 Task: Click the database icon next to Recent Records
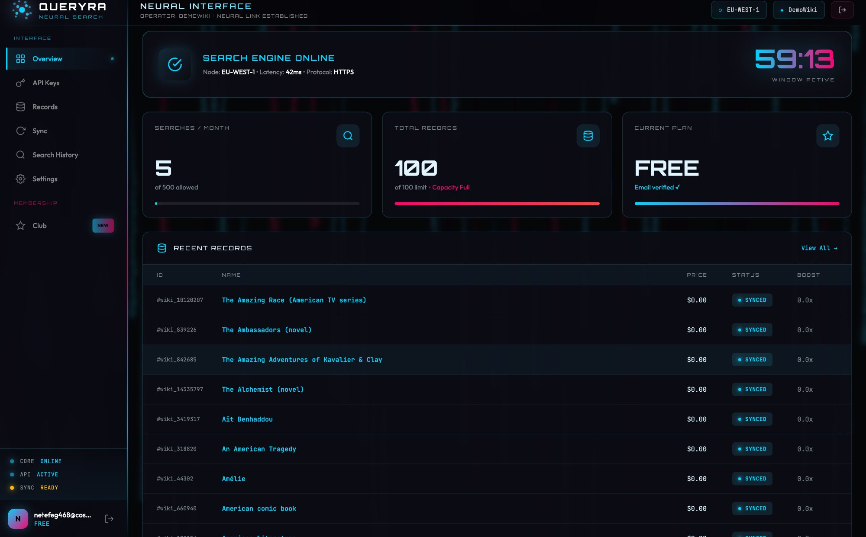(x=162, y=248)
